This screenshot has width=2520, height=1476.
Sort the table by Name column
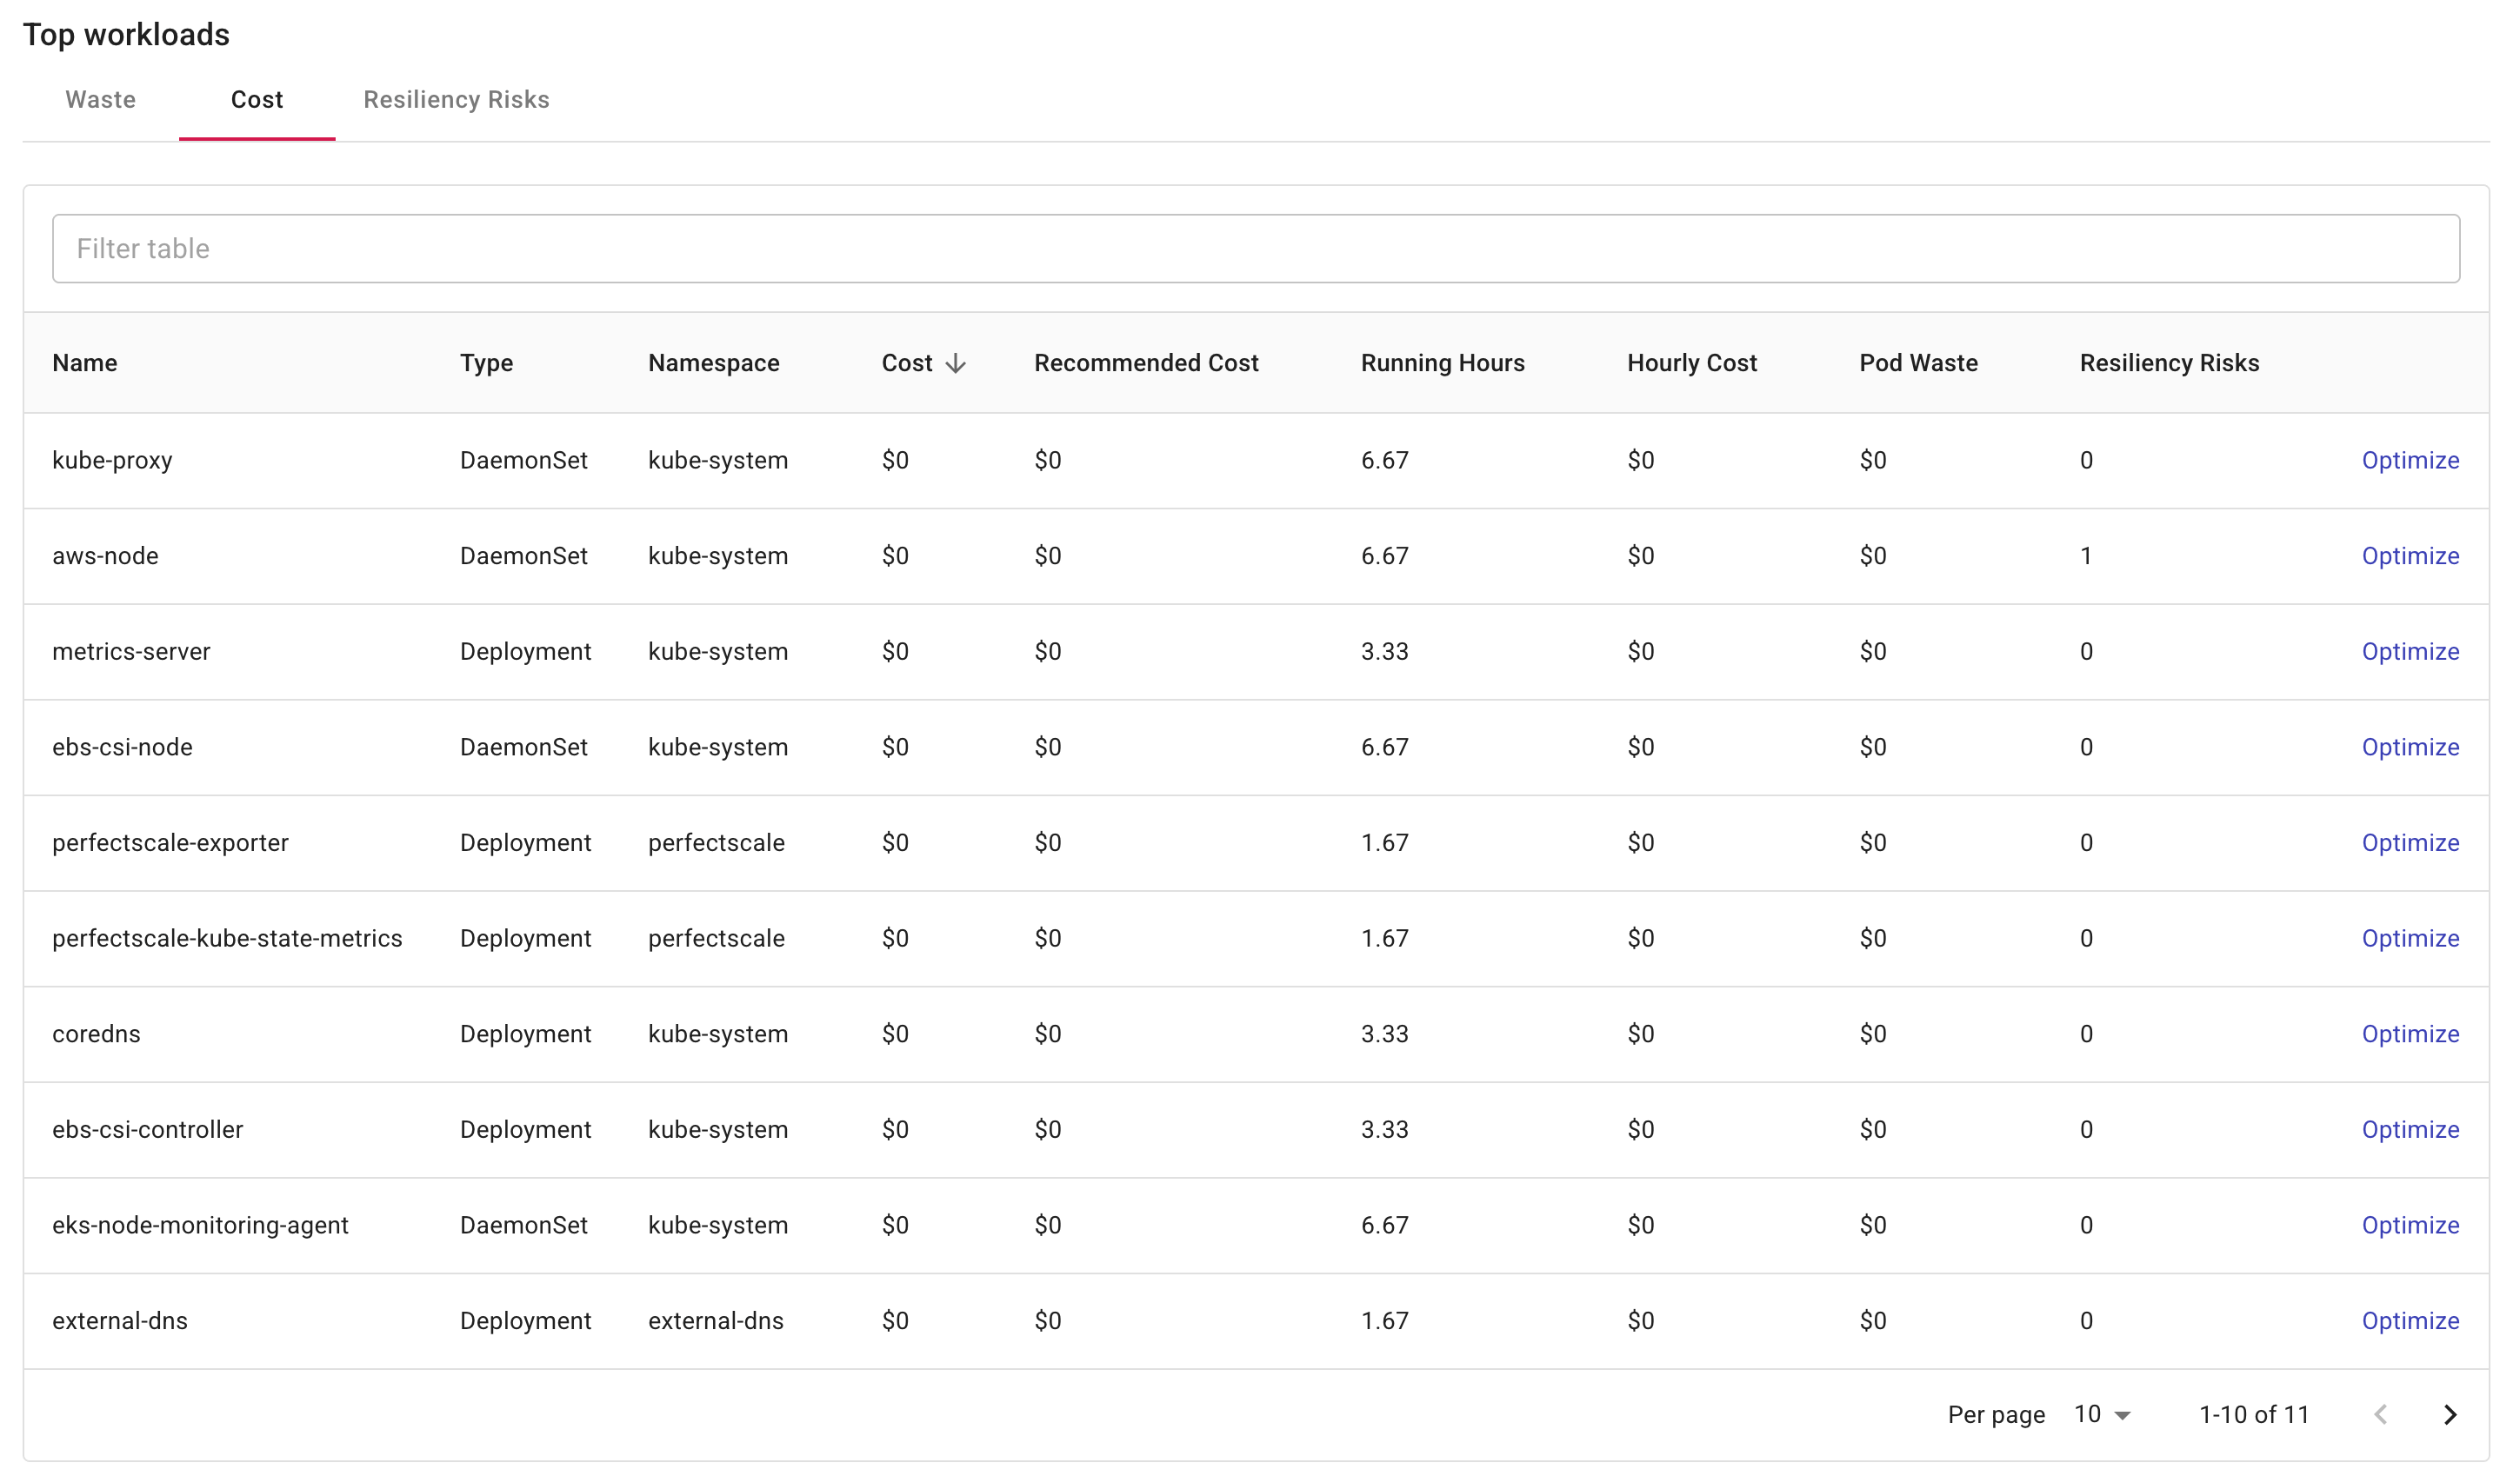(x=85, y=362)
